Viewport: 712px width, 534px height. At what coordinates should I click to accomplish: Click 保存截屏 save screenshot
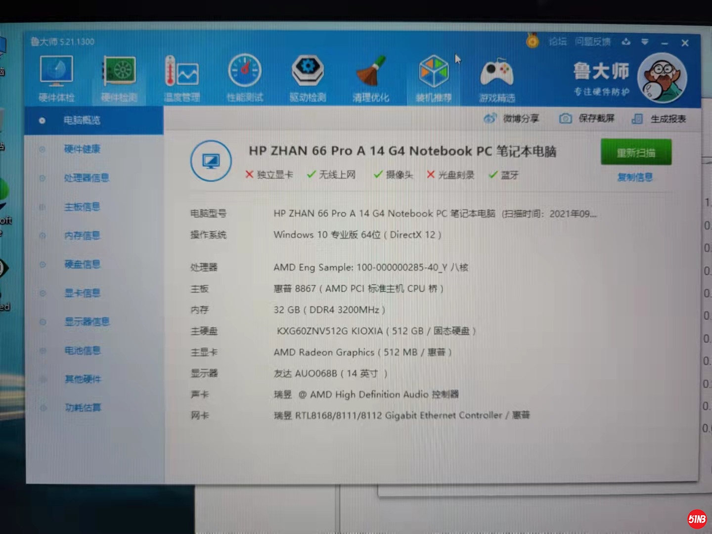click(x=587, y=119)
